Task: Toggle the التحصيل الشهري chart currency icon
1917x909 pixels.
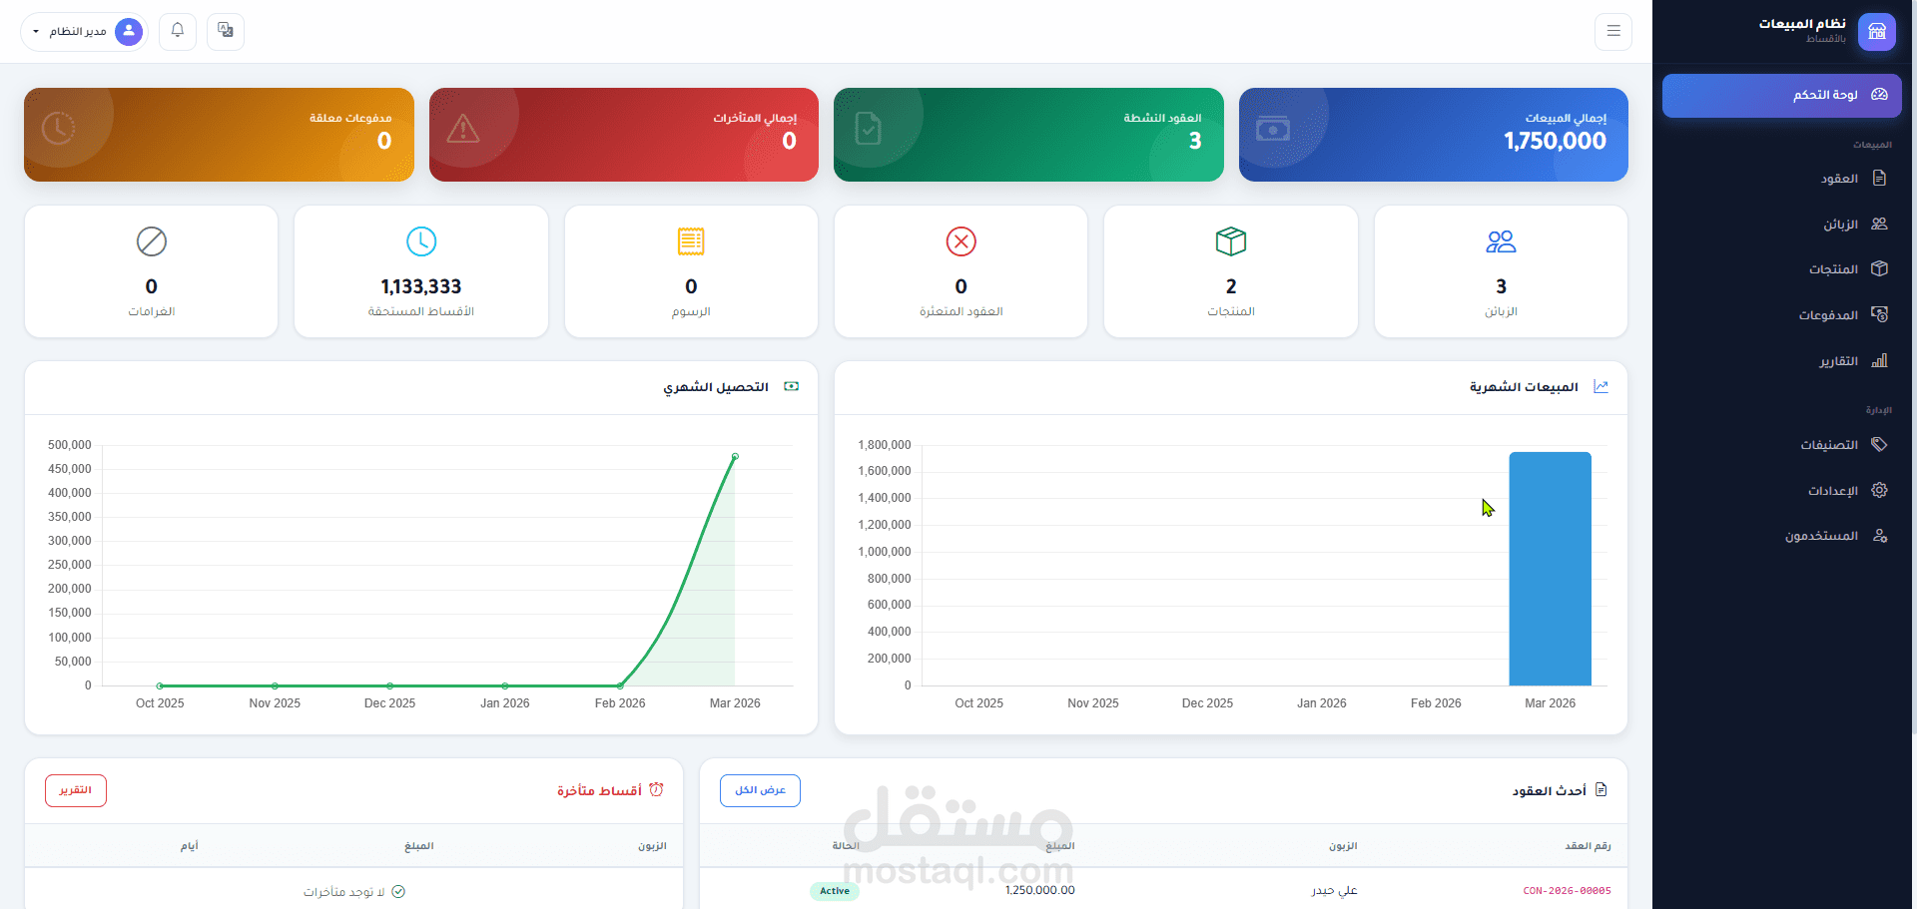Action: [792, 386]
